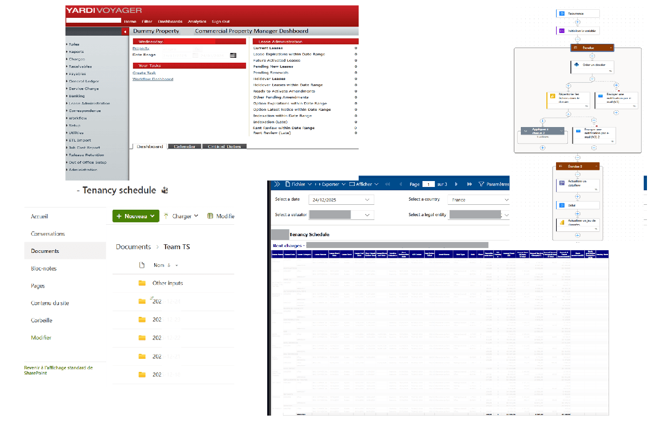This screenshot has width=654, height=441.
Task: Select the Recurrence trigger icon in the flow
Action: (561, 14)
